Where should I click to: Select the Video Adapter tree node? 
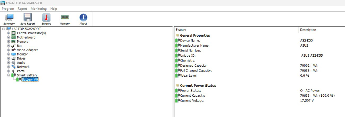coord(27,50)
